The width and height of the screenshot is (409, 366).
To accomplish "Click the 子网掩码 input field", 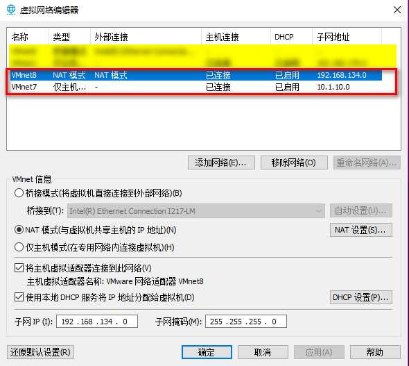I will point(246,322).
